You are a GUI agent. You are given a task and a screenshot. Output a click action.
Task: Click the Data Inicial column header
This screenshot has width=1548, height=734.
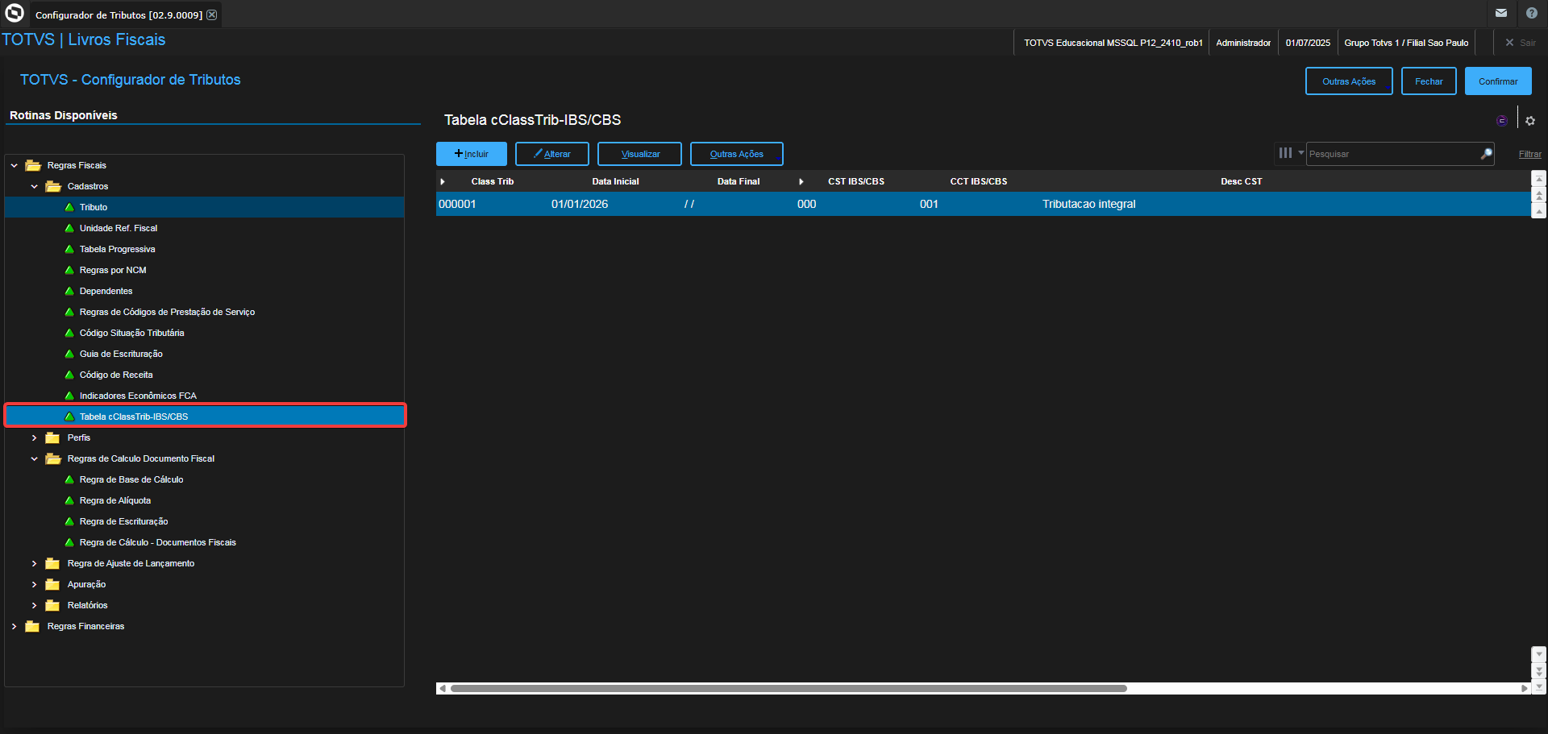point(615,181)
